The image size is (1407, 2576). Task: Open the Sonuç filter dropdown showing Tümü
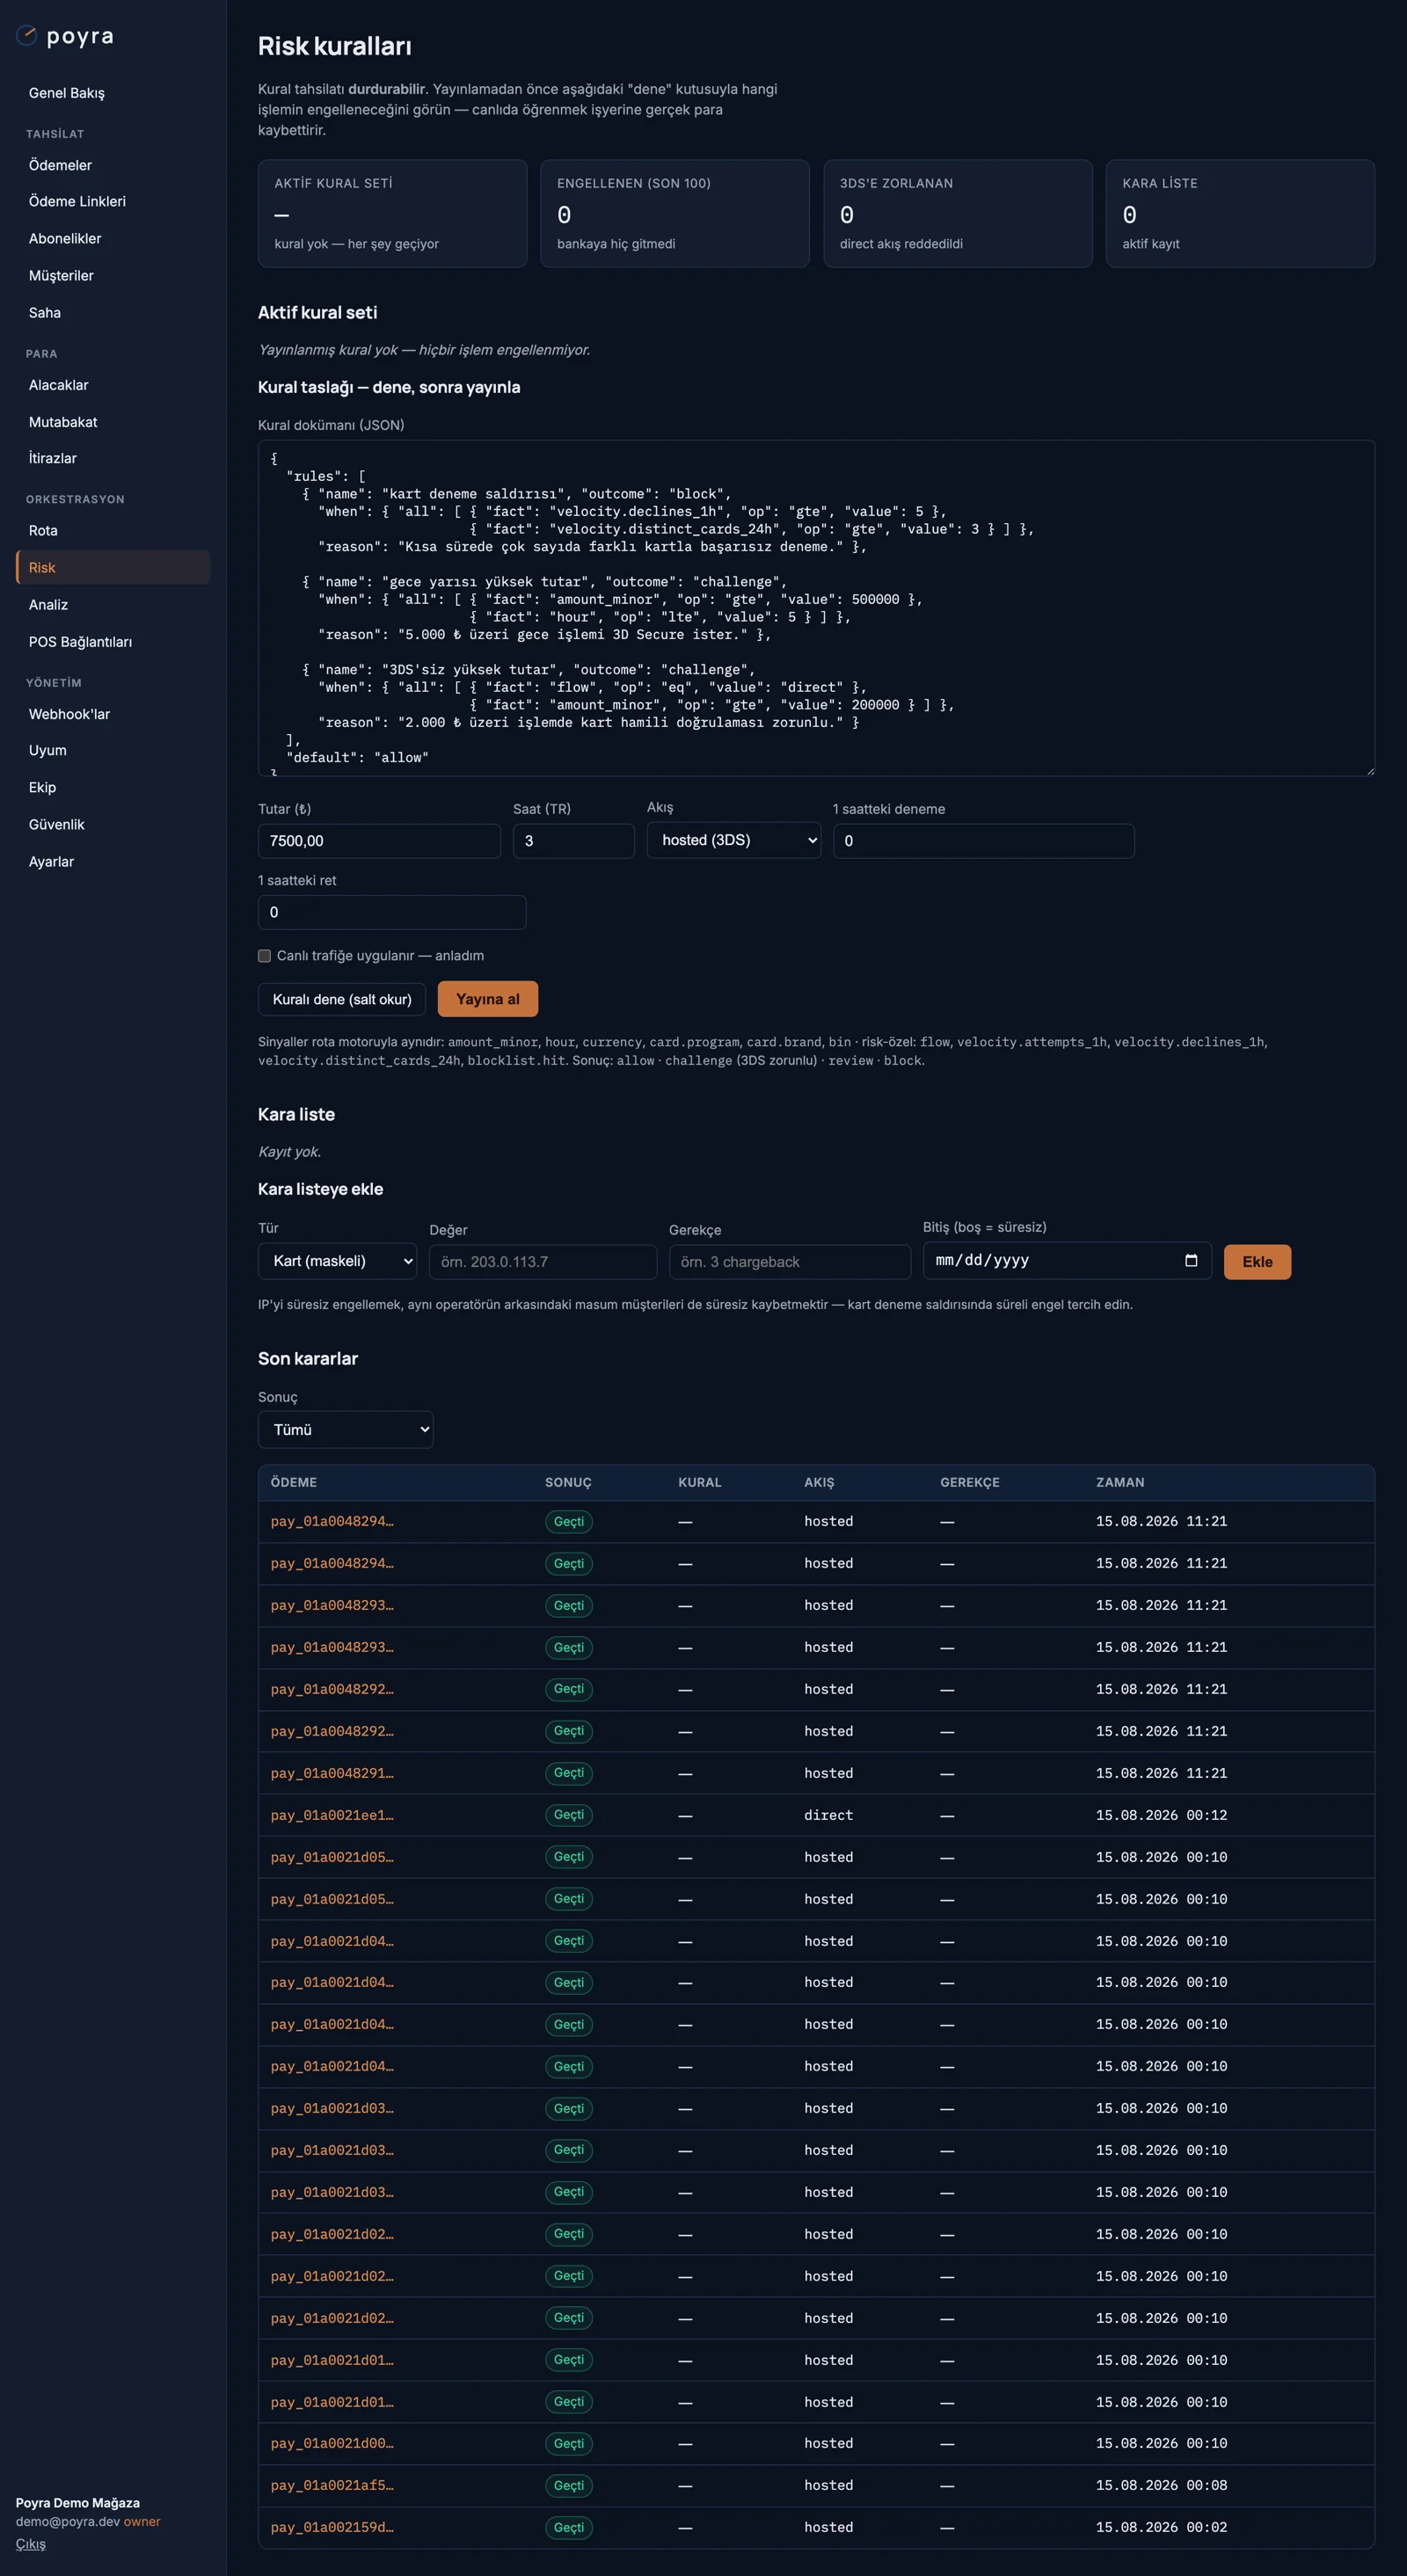click(346, 1429)
